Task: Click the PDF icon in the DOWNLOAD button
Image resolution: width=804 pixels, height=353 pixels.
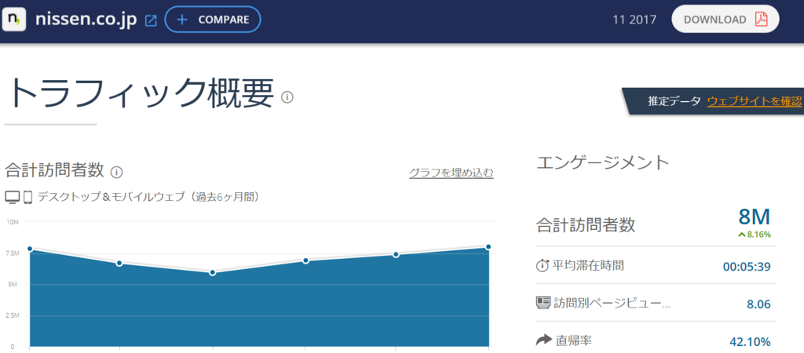Action: click(x=761, y=20)
